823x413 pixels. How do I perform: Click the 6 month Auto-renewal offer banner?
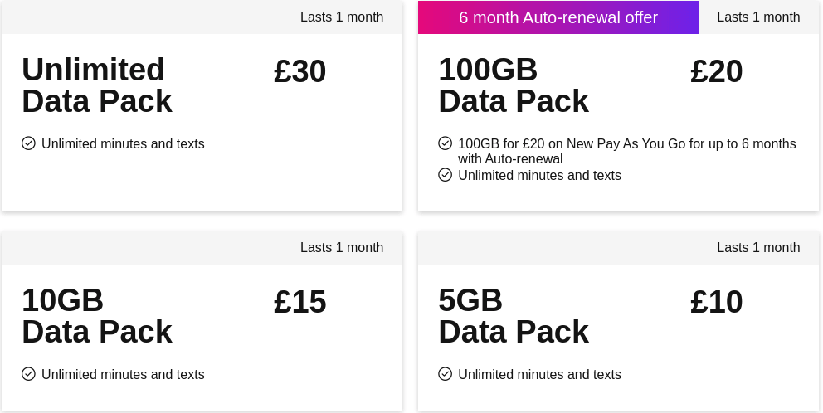pos(558,17)
